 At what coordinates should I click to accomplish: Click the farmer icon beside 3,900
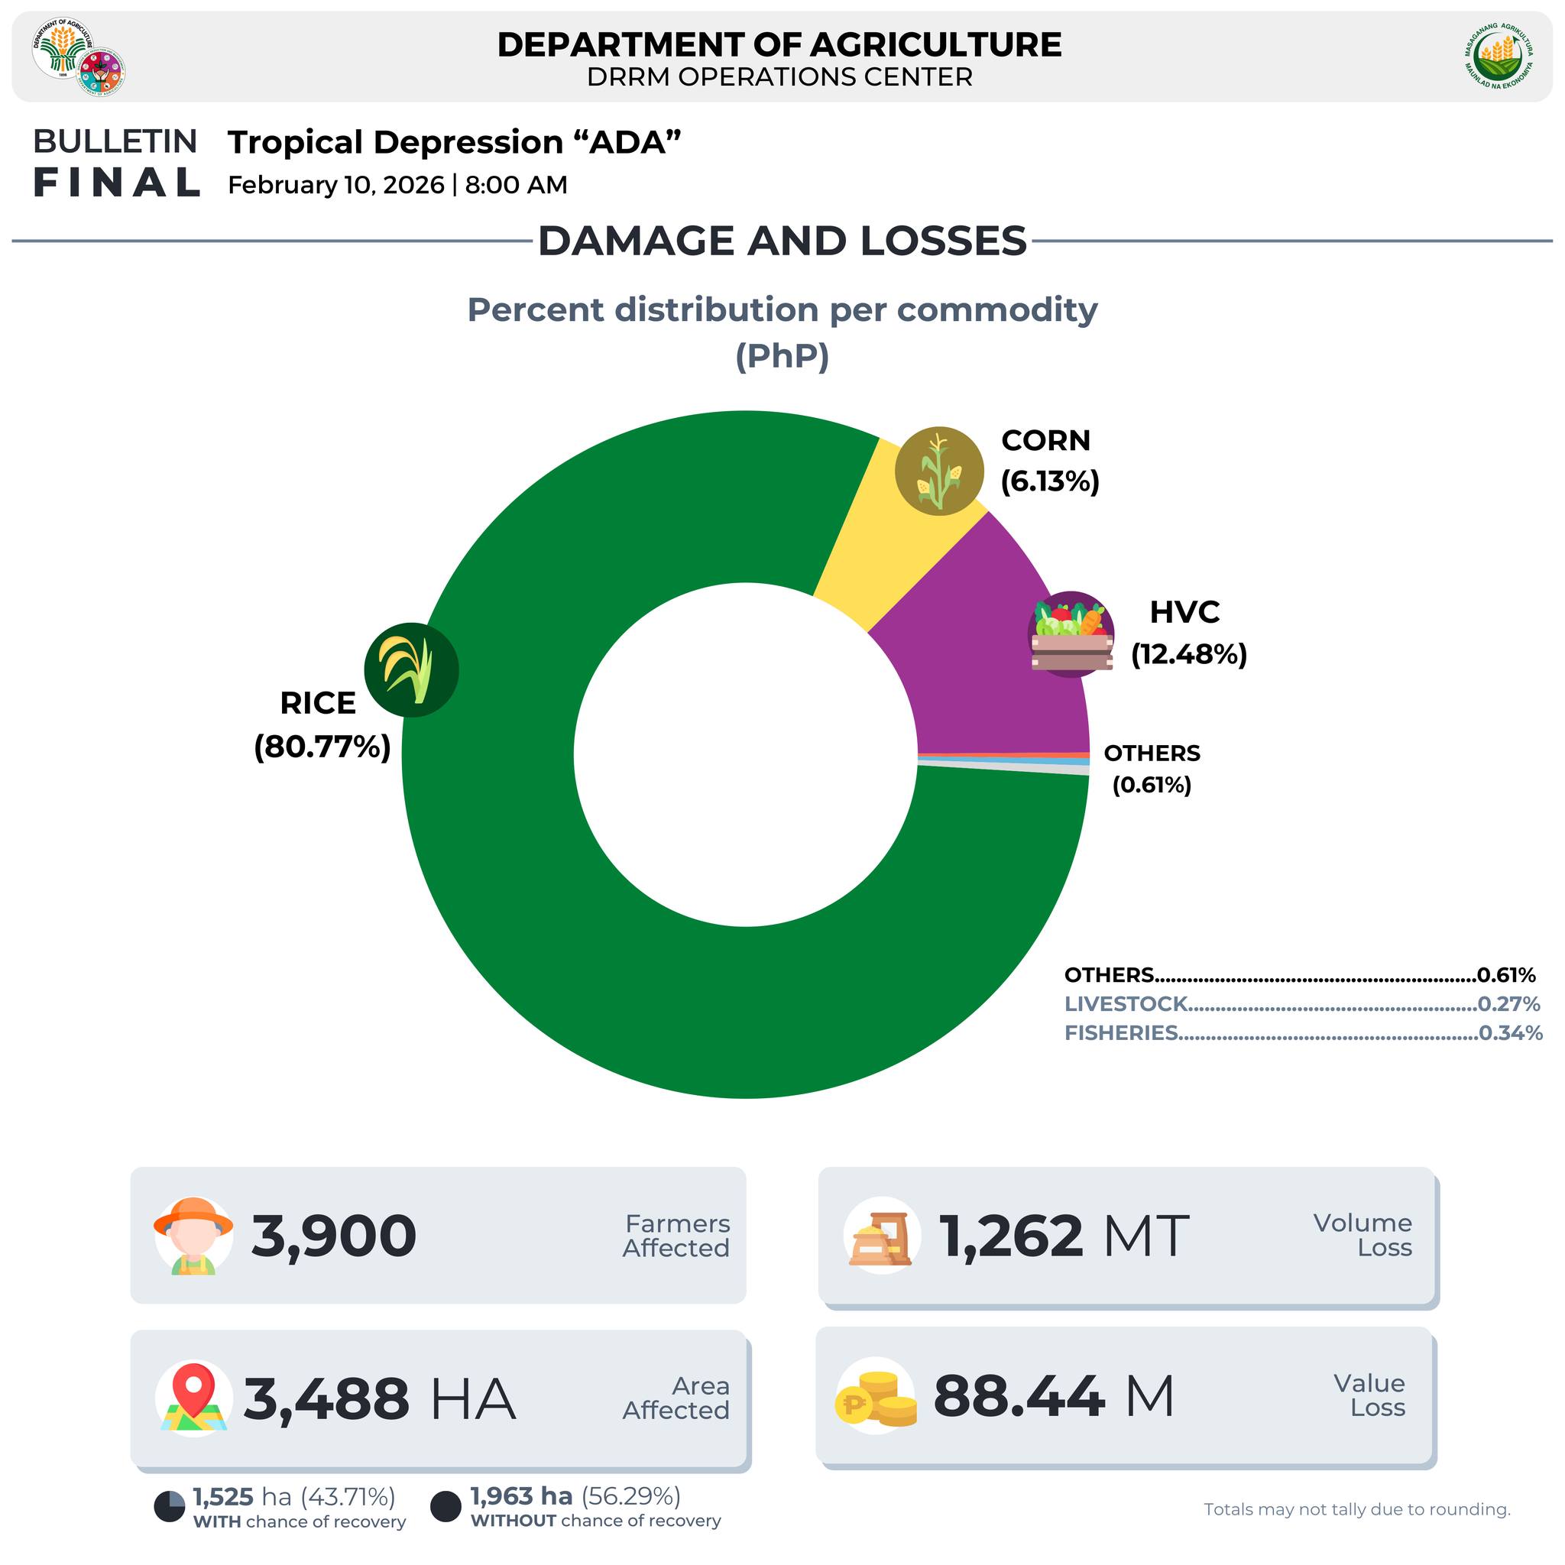[x=193, y=1236]
